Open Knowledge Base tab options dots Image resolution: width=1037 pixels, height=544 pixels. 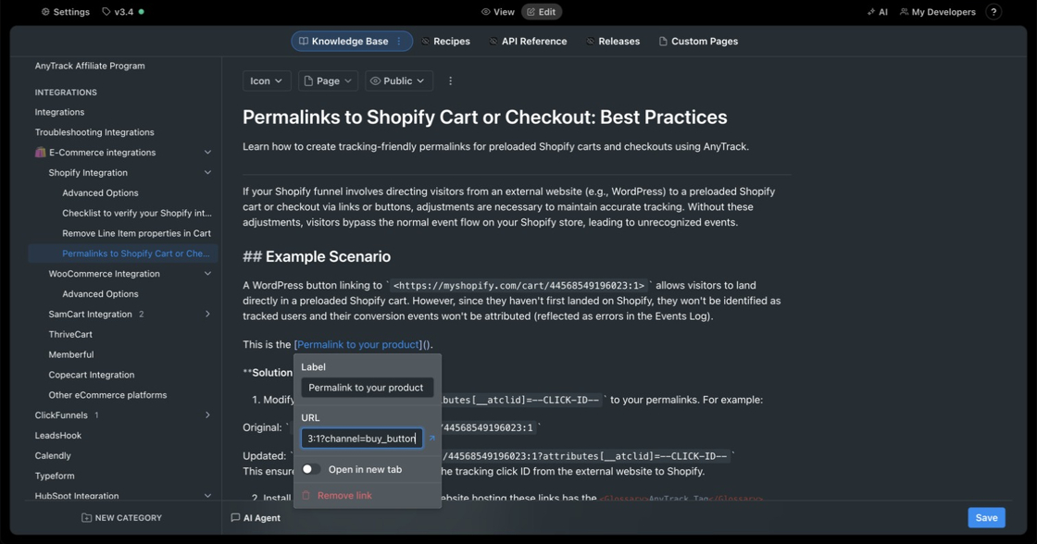[399, 42]
